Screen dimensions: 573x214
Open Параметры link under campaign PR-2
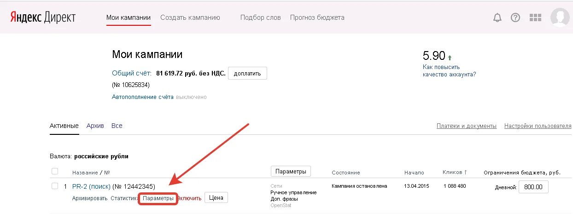point(158,198)
